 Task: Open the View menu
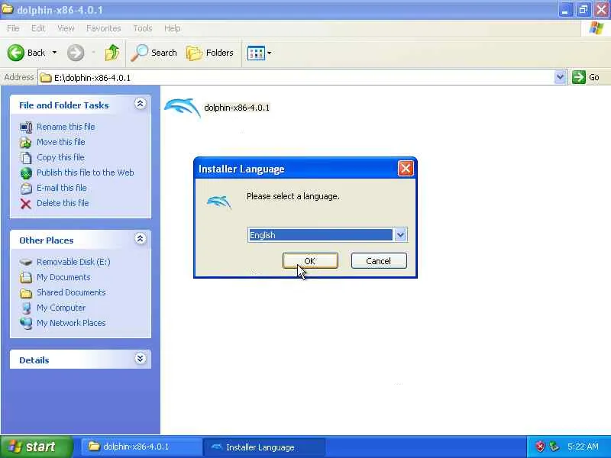(66, 28)
